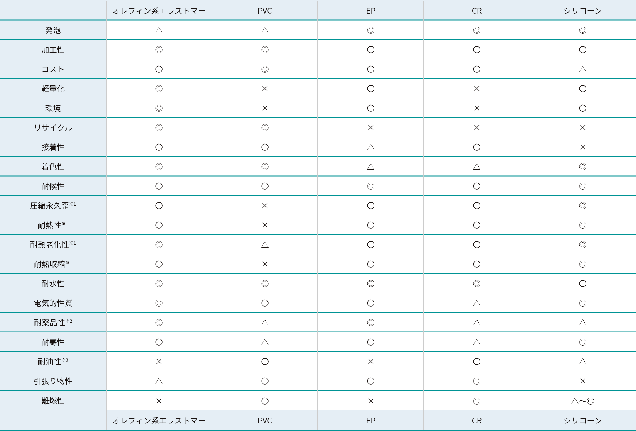Click ◎ in コスト row, PVC column
The height and width of the screenshot is (431, 636).
pyautogui.click(x=265, y=69)
